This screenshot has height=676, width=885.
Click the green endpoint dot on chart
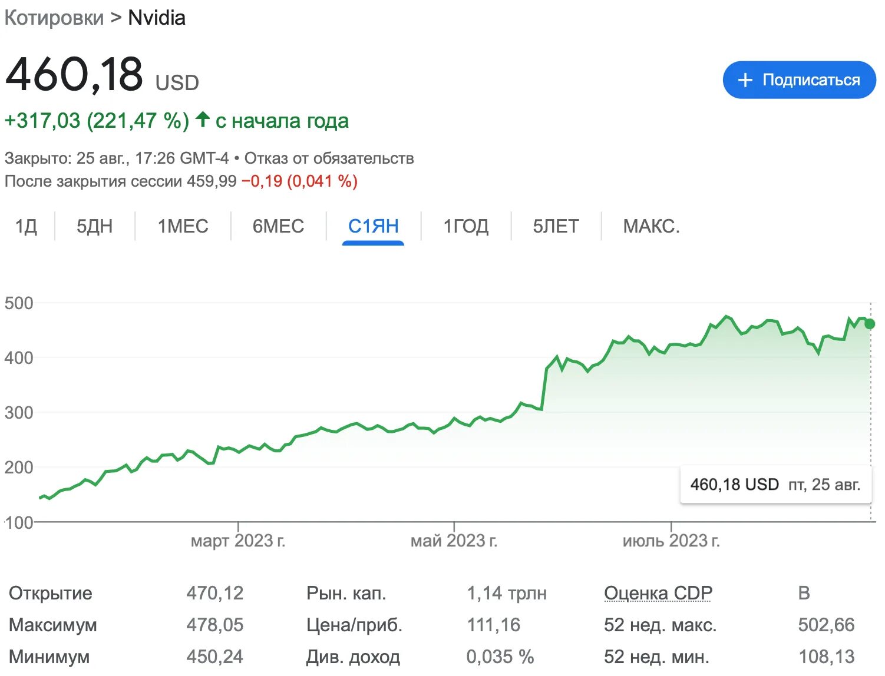click(x=870, y=324)
